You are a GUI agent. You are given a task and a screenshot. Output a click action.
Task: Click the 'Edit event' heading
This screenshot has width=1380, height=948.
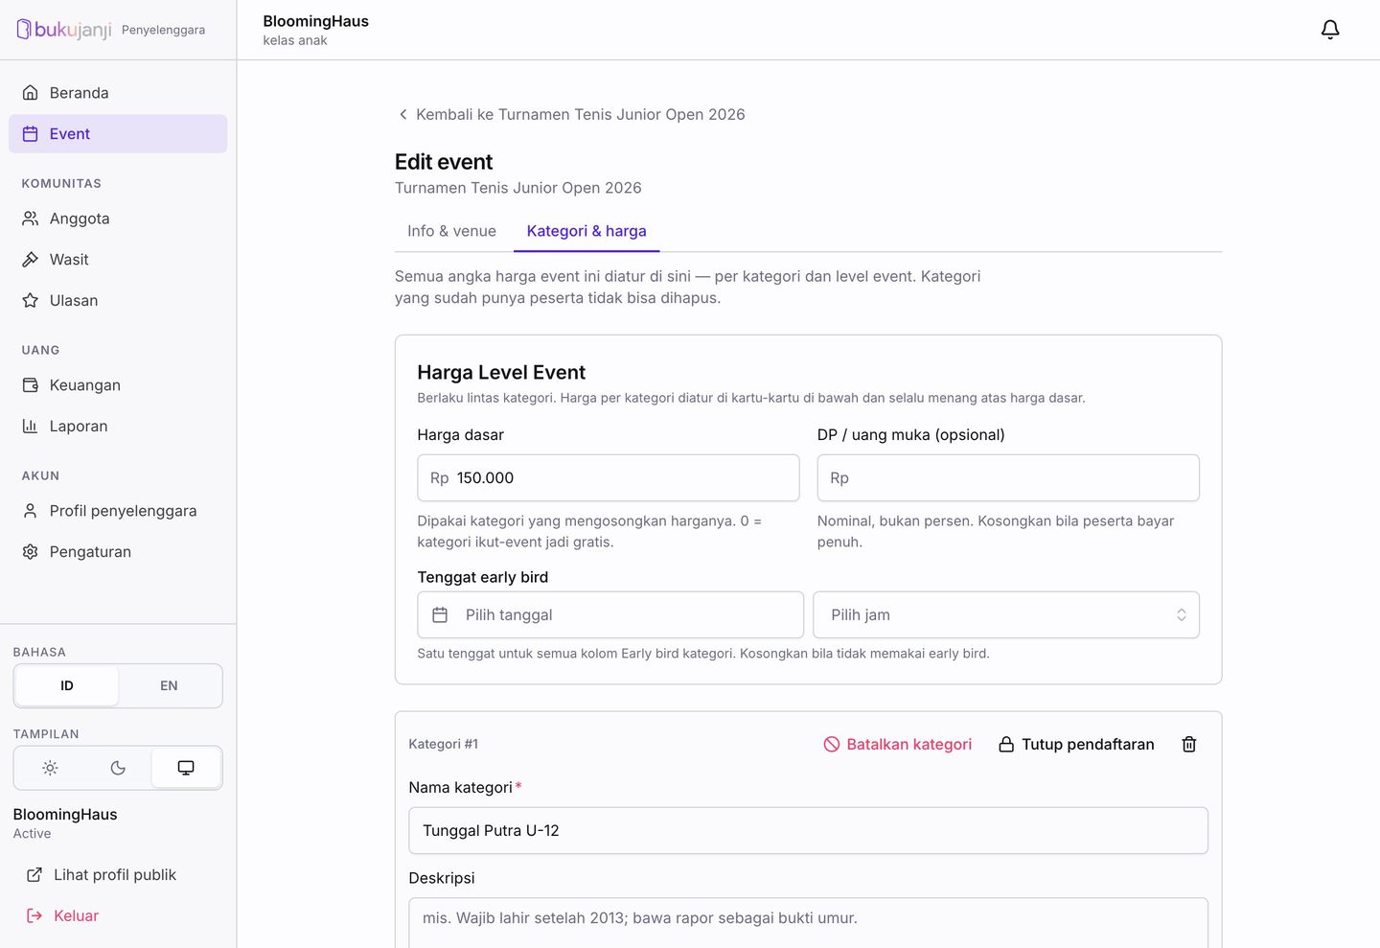(444, 162)
